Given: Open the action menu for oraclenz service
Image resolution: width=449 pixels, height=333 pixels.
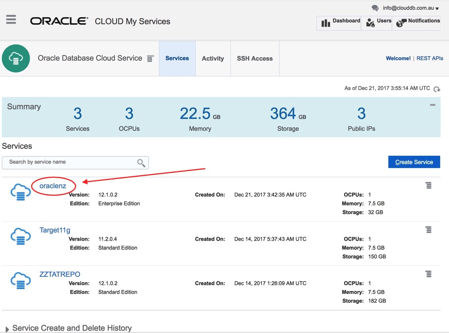Looking at the screenshot, I should coord(428,185).
